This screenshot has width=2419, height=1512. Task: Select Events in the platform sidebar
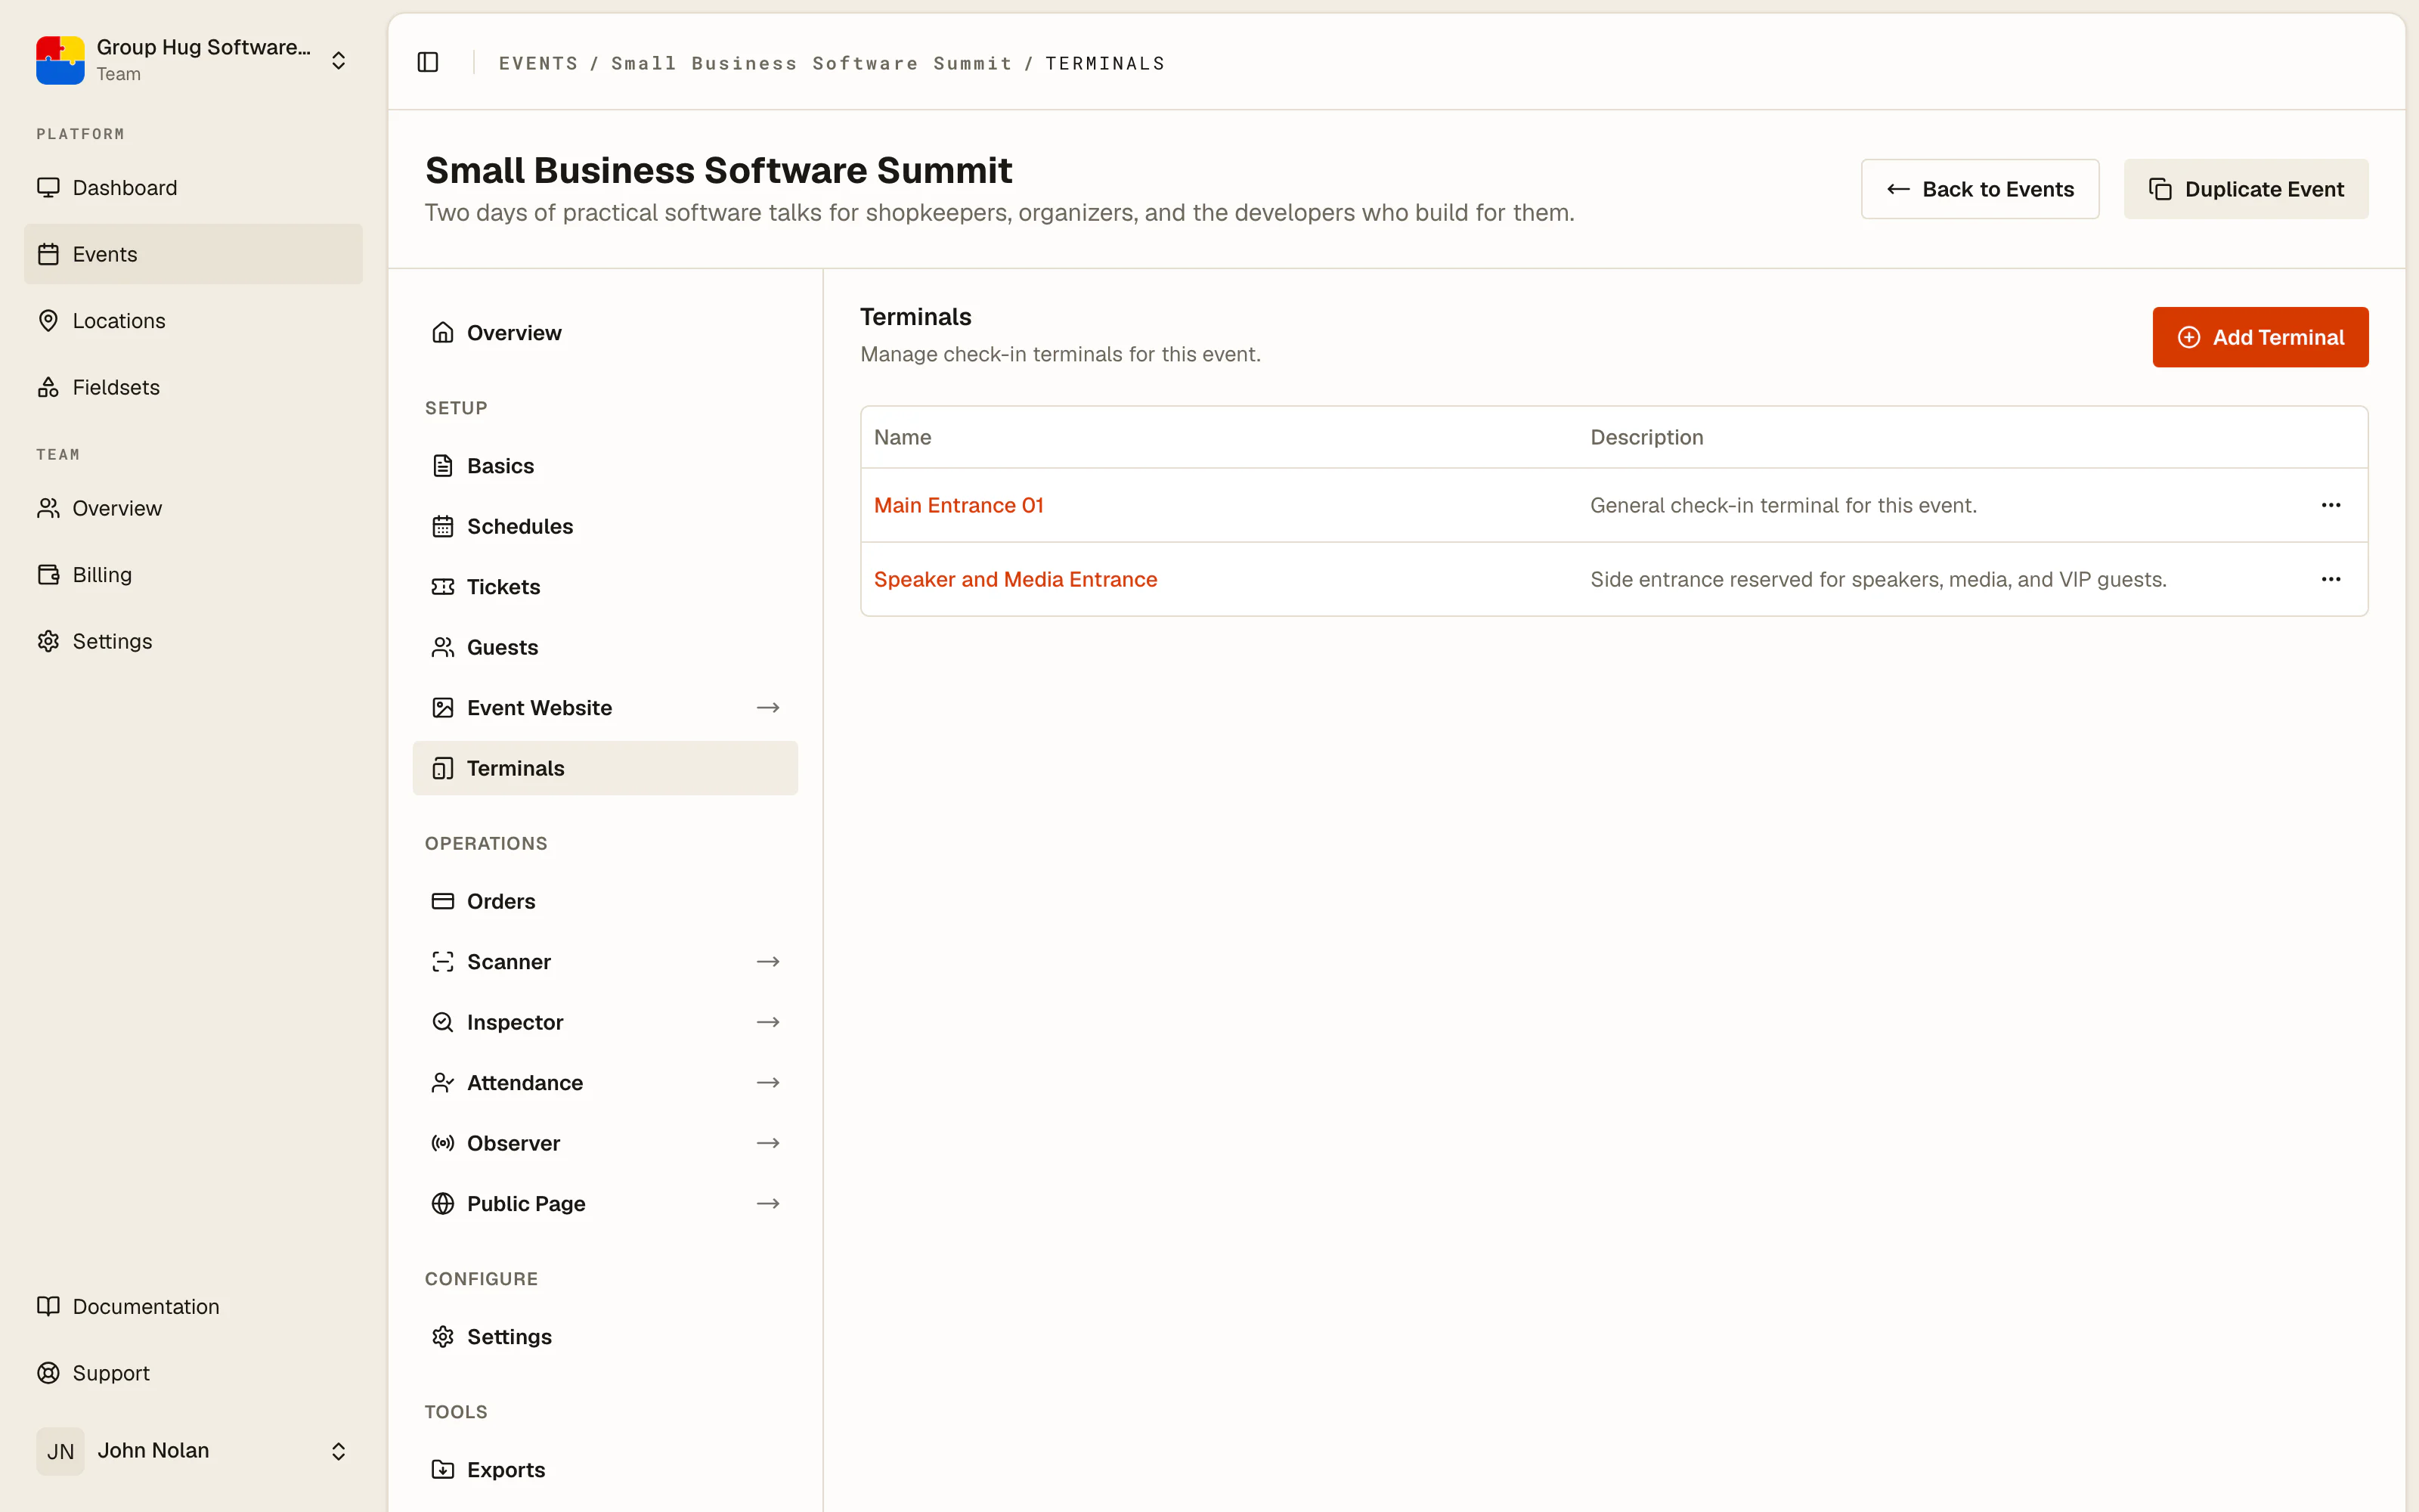coord(193,254)
